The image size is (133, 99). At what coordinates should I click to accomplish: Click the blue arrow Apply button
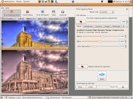[x=102, y=76]
